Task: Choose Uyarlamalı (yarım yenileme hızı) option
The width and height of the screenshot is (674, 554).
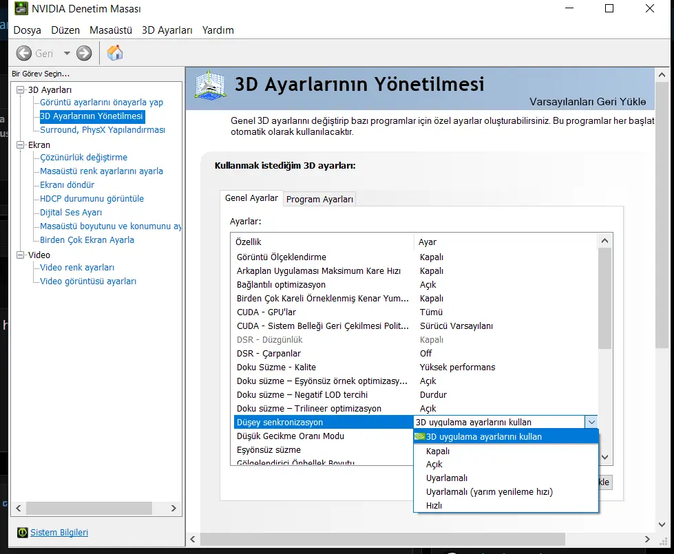Action: tap(506, 491)
